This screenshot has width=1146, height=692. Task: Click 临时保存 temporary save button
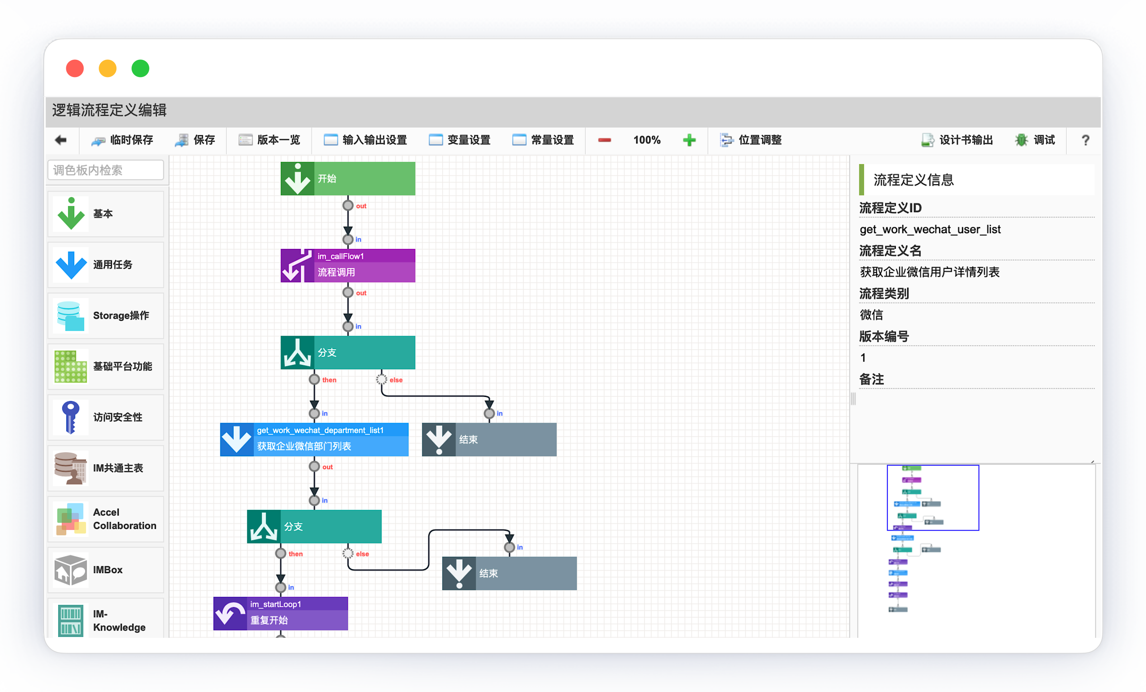[122, 140]
